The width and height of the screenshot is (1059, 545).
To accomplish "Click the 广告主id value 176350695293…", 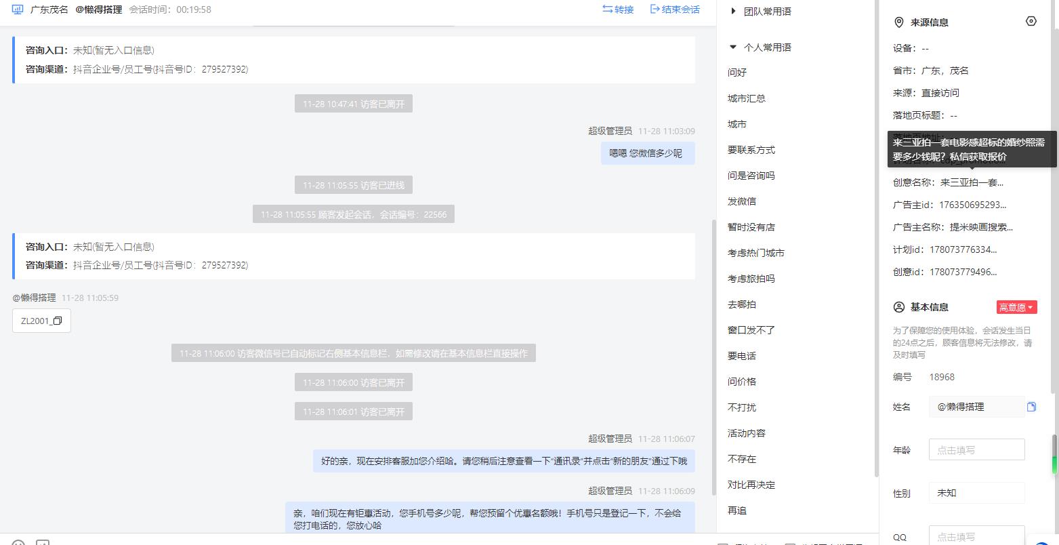I will click(x=972, y=205).
